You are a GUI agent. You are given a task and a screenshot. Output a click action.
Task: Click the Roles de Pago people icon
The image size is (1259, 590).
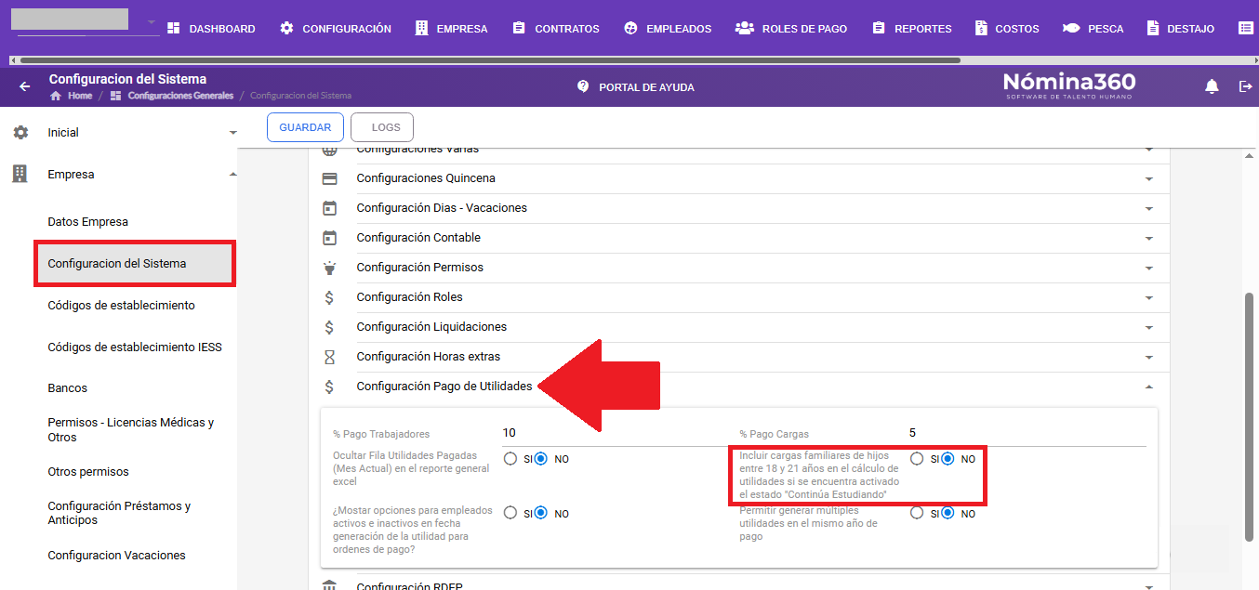point(745,28)
